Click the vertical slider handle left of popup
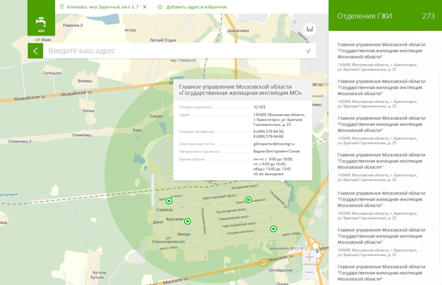This screenshot has width=442, height=285. tap(152, 189)
